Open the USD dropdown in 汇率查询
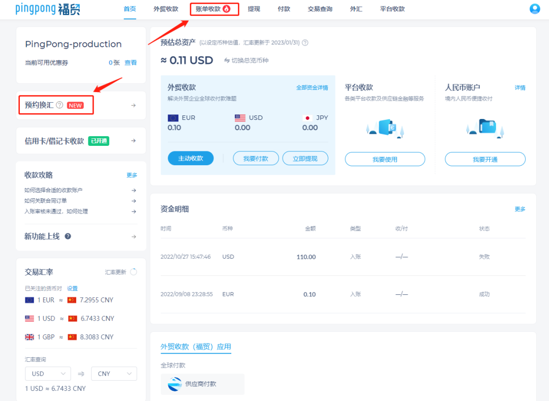Viewport: 549px width, 401px height. click(48, 373)
